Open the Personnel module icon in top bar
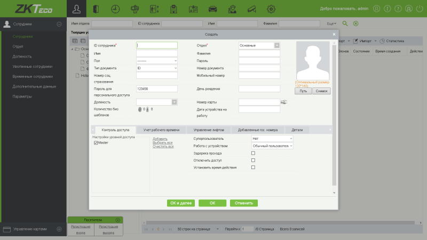The width and height of the screenshot is (427, 240). coord(77,9)
